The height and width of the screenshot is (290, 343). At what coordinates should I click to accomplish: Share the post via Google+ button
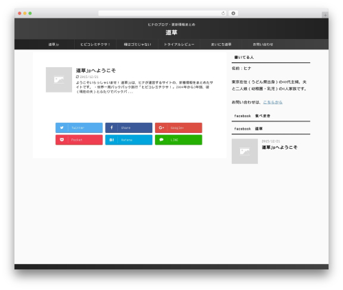178,128
